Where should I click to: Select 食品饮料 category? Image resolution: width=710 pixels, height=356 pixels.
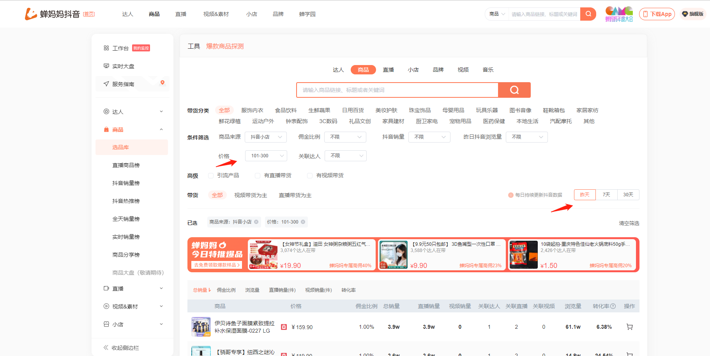click(x=286, y=110)
